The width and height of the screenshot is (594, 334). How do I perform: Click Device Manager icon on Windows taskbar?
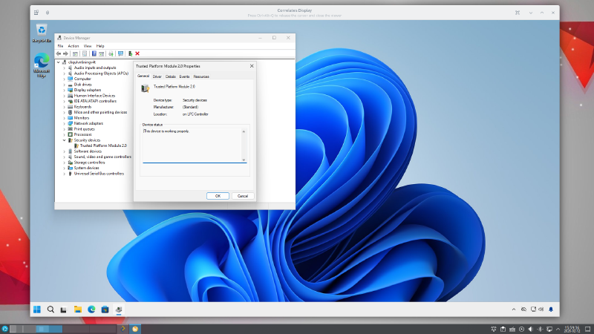(119, 310)
